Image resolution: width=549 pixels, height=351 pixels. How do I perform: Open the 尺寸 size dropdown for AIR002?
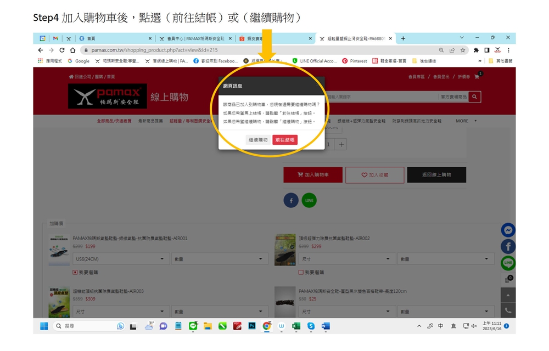pos(346,259)
